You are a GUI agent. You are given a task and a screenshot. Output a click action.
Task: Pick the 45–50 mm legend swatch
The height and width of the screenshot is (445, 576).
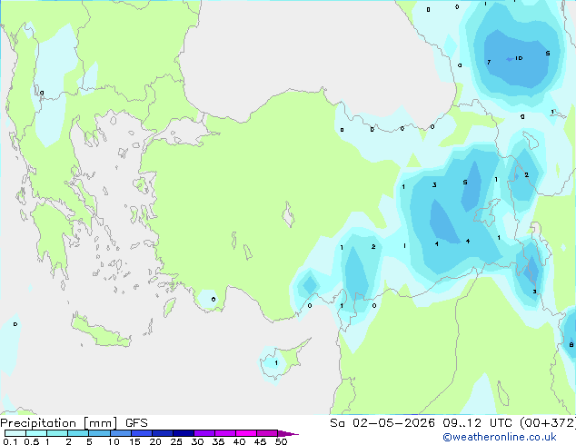(x=267, y=433)
